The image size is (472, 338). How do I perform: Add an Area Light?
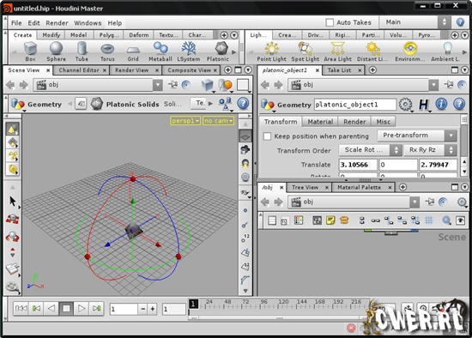click(x=338, y=51)
